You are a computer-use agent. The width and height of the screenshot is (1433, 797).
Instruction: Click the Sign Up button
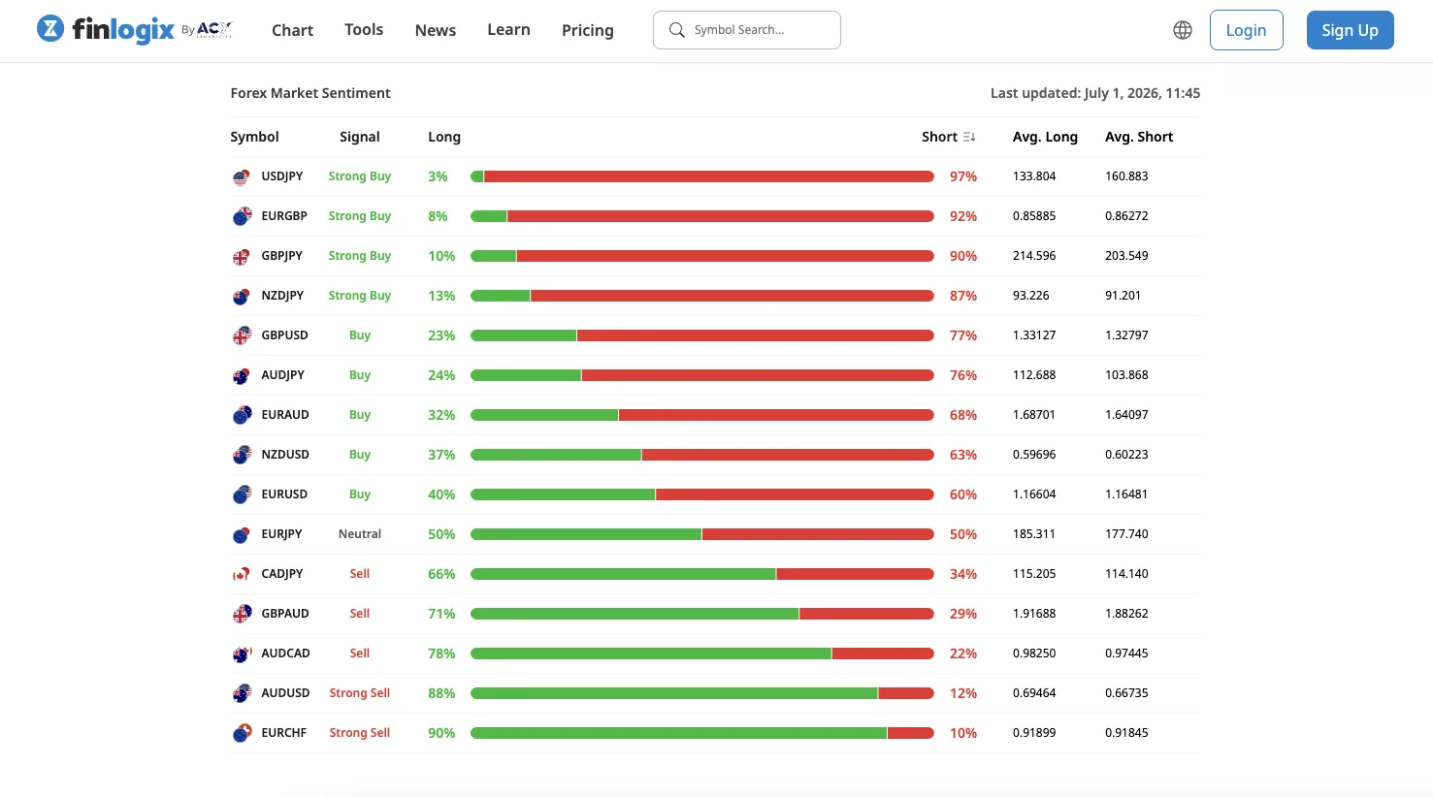click(x=1351, y=30)
